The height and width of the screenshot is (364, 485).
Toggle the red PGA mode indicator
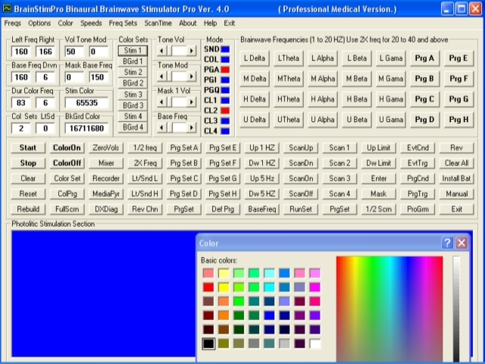click(225, 70)
